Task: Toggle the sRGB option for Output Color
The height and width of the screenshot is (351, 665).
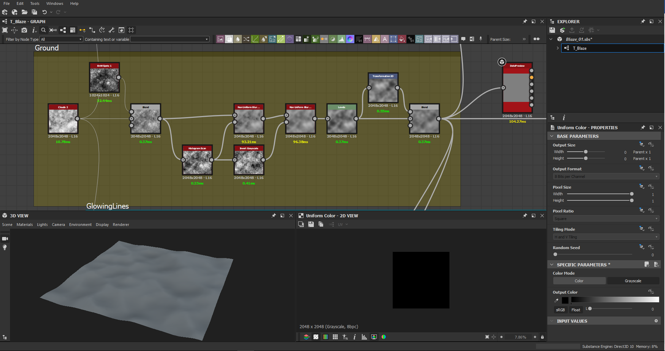Action: [560, 310]
